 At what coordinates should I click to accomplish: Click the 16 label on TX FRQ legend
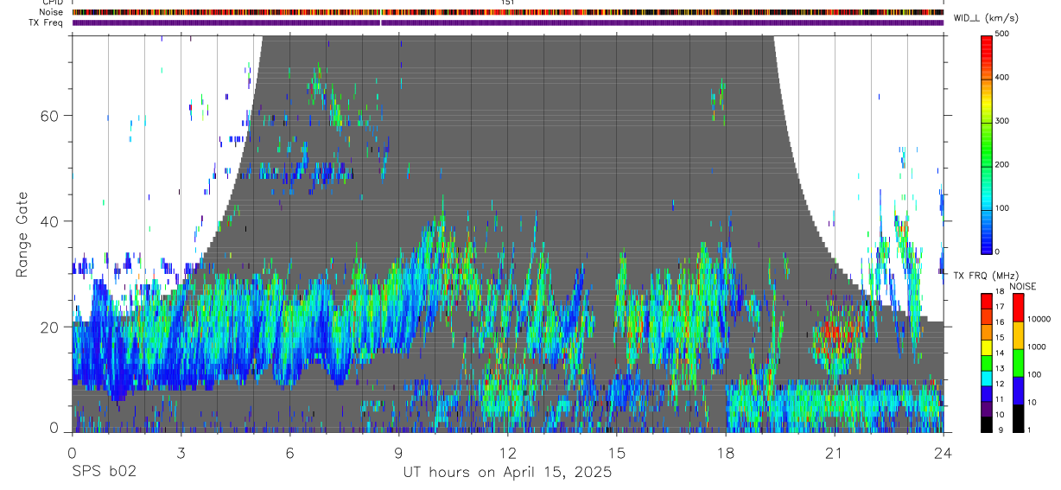pos(1001,323)
